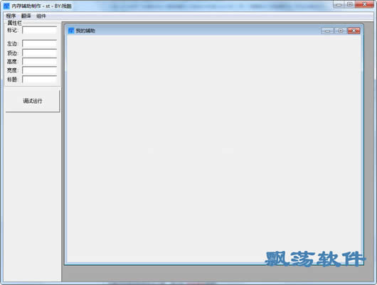Maximize the main 内存辅助制作 window
This screenshot has width=377, height=285.
[349, 4]
